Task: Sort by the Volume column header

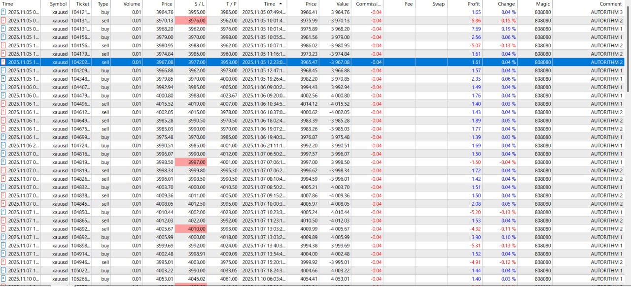Action: click(x=132, y=4)
